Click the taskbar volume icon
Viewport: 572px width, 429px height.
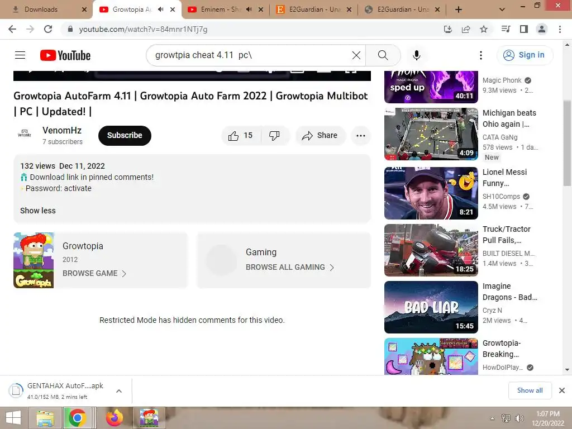click(519, 418)
